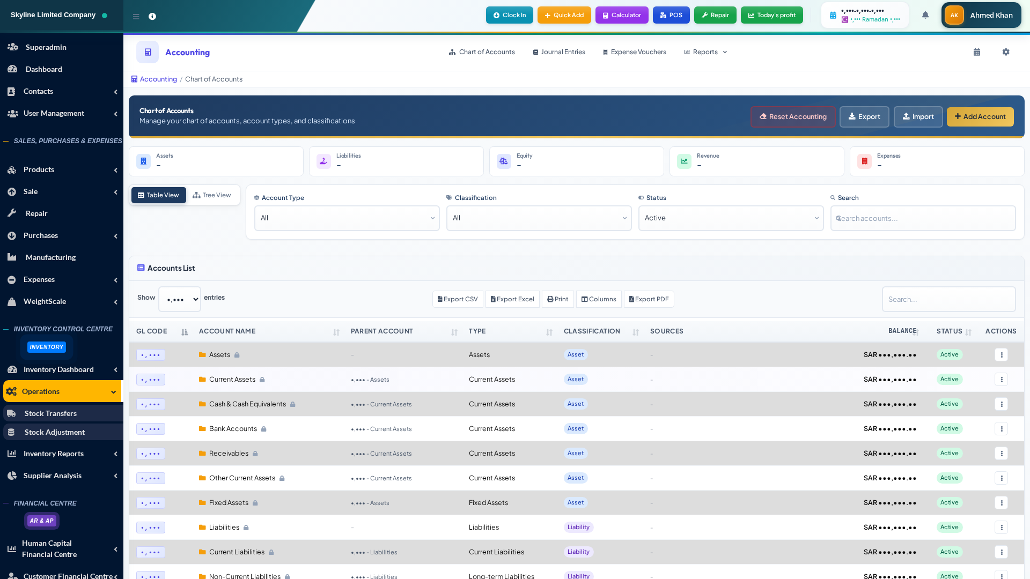The width and height of the screenshot is (1030, 579).
Task: Switch to Tree View
Action: [x=212, y=195]
